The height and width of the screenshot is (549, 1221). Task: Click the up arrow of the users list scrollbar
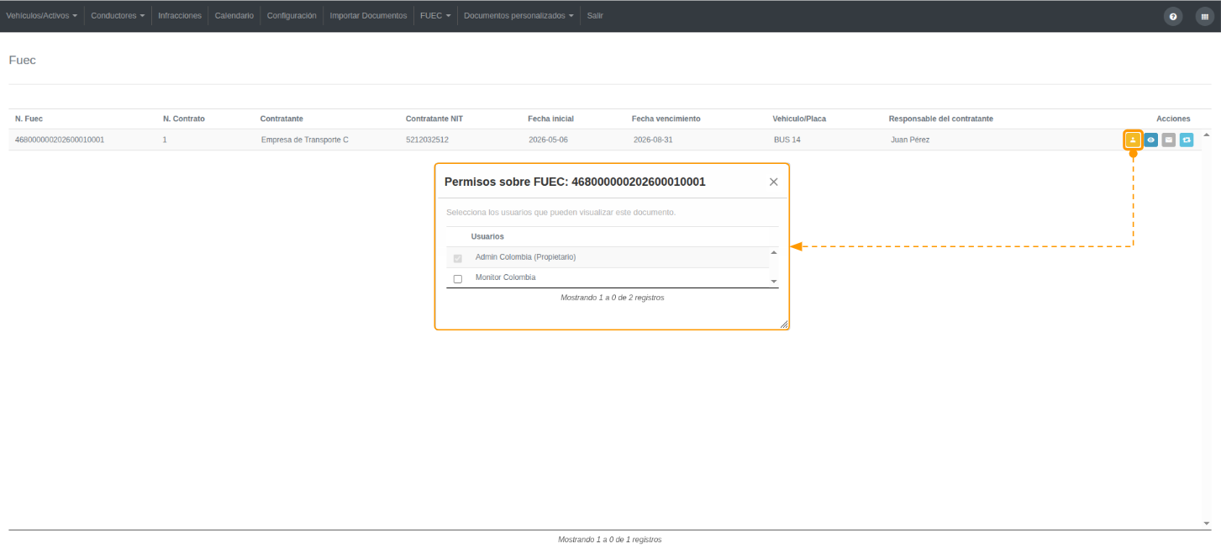click(774, 252)
